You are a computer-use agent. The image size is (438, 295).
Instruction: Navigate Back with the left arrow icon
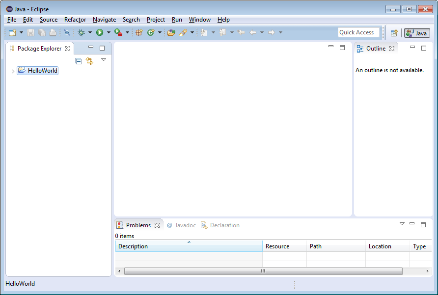click(x=253, y=33)
